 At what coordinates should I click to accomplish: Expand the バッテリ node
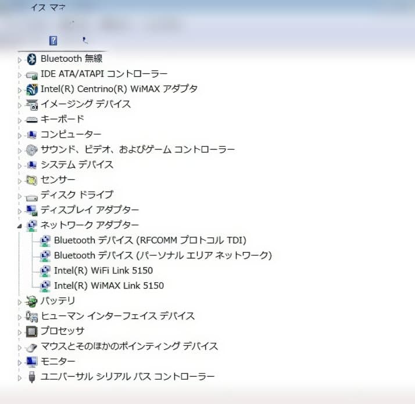click(x=20, y=302)
